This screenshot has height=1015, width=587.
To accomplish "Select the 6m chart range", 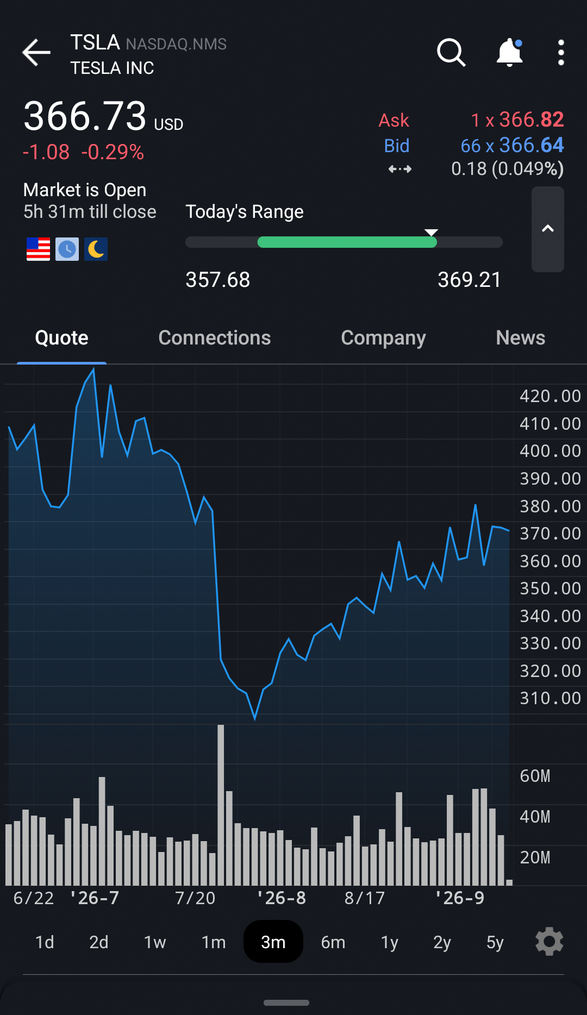I will (333, 942).
